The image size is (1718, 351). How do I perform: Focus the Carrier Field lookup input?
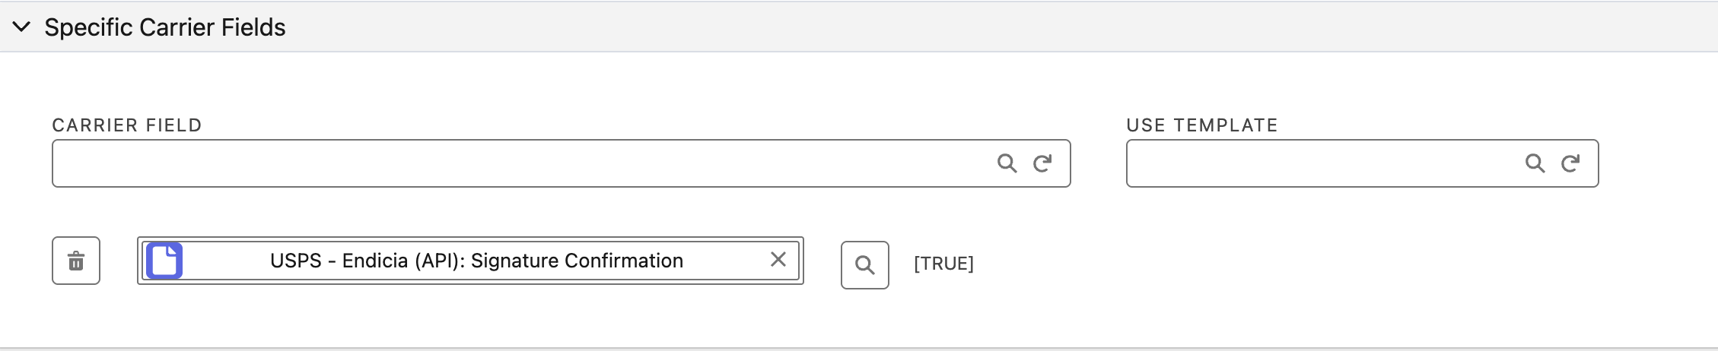pyautogui.click(x=517, y=163)
